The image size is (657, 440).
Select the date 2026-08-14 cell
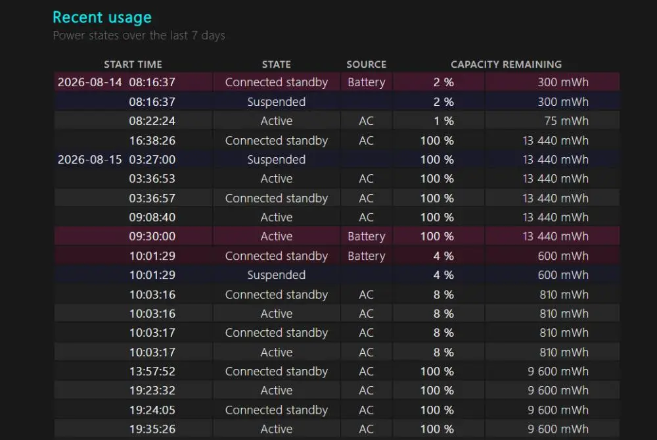[x=89, y=82]
